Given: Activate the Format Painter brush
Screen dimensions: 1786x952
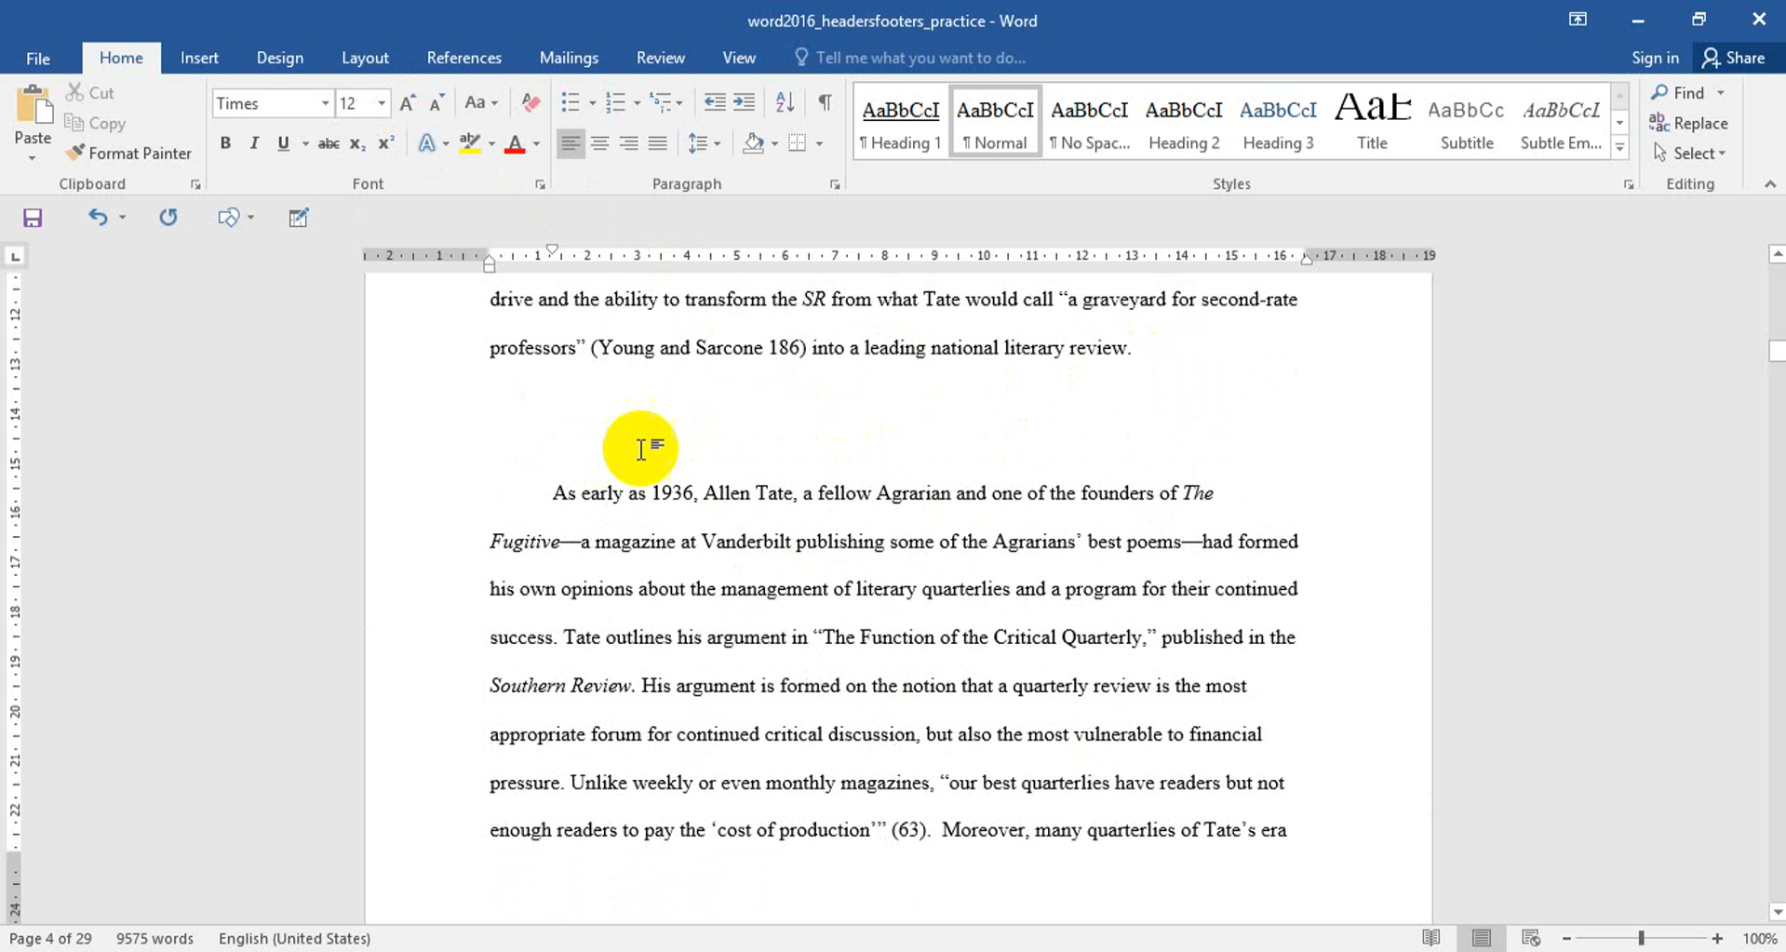Looking at the screenshot, I should 128,153.
